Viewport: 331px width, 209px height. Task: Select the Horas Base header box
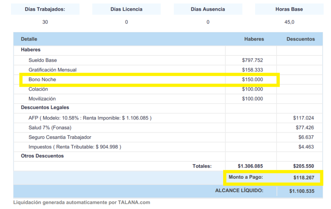pyautogui.click(x=289, y=9)
